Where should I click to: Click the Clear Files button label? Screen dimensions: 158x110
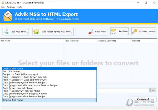pyautogui.click(x=100, y=32)
